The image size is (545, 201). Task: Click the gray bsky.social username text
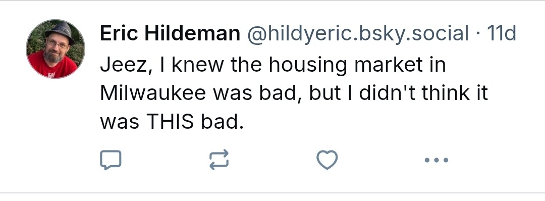click(358, 34)
